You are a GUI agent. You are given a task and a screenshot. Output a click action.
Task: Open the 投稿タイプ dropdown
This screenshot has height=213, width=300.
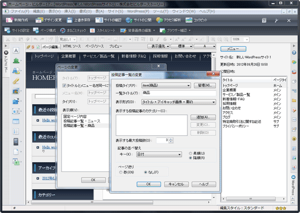click(x=166, y=85)
